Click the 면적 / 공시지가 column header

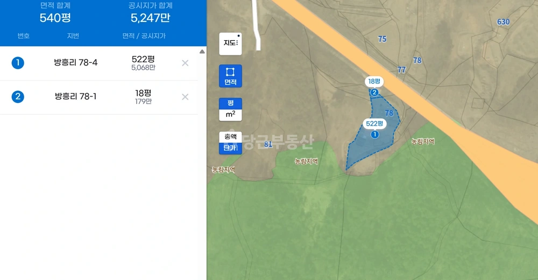point(144,36)
